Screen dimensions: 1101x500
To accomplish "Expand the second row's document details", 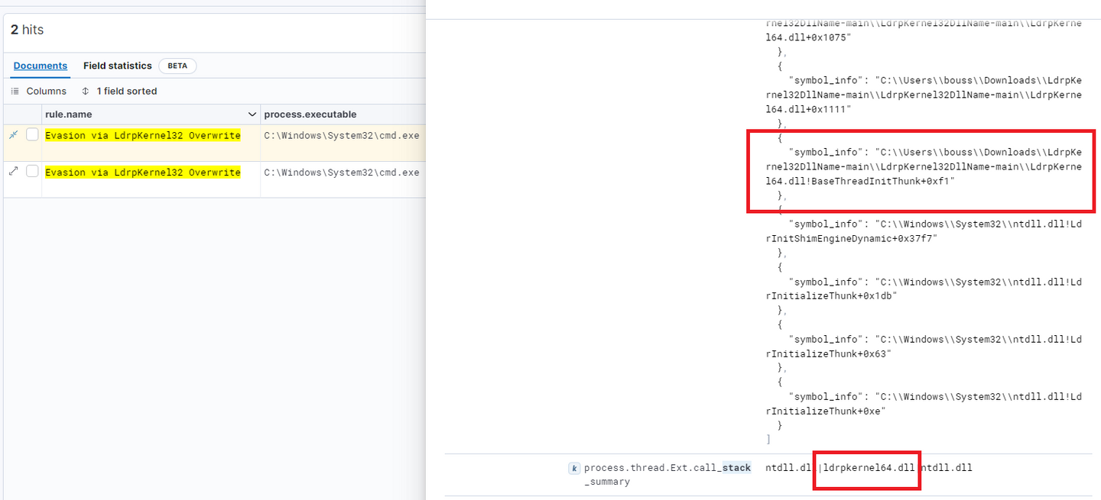I will [13, 172].
